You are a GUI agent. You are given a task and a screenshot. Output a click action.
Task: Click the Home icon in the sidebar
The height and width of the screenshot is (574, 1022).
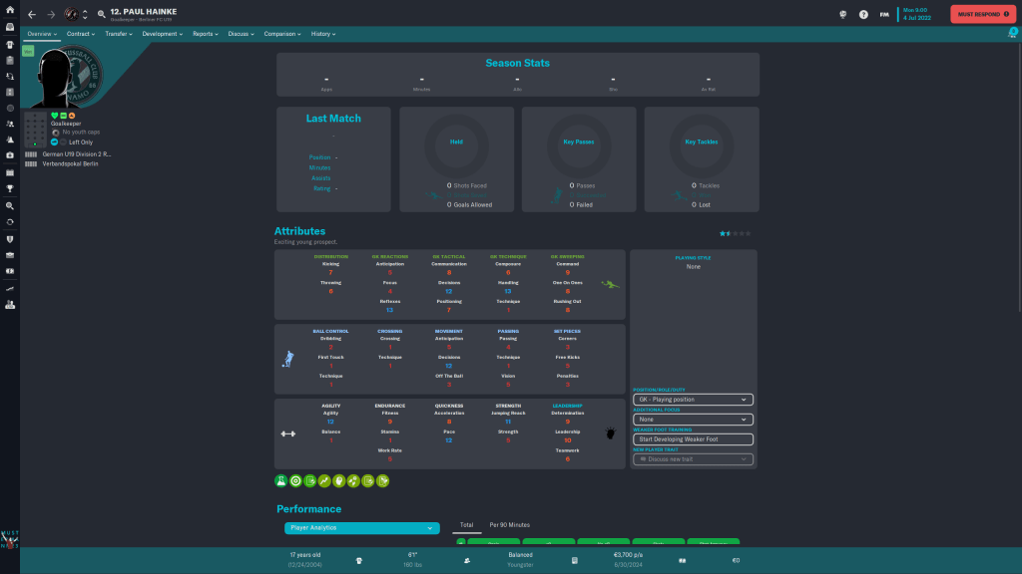click(9, 10)
